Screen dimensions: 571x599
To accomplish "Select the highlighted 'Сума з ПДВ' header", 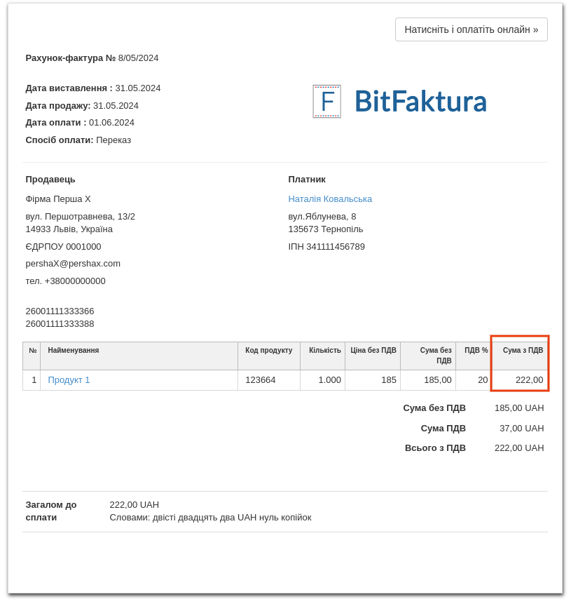I will pos(523,351).
